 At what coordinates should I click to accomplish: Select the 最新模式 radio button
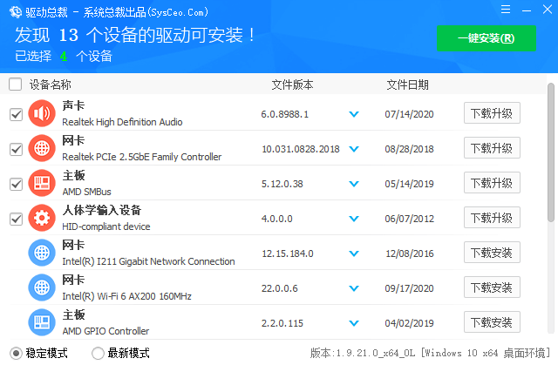coord(98,353)
